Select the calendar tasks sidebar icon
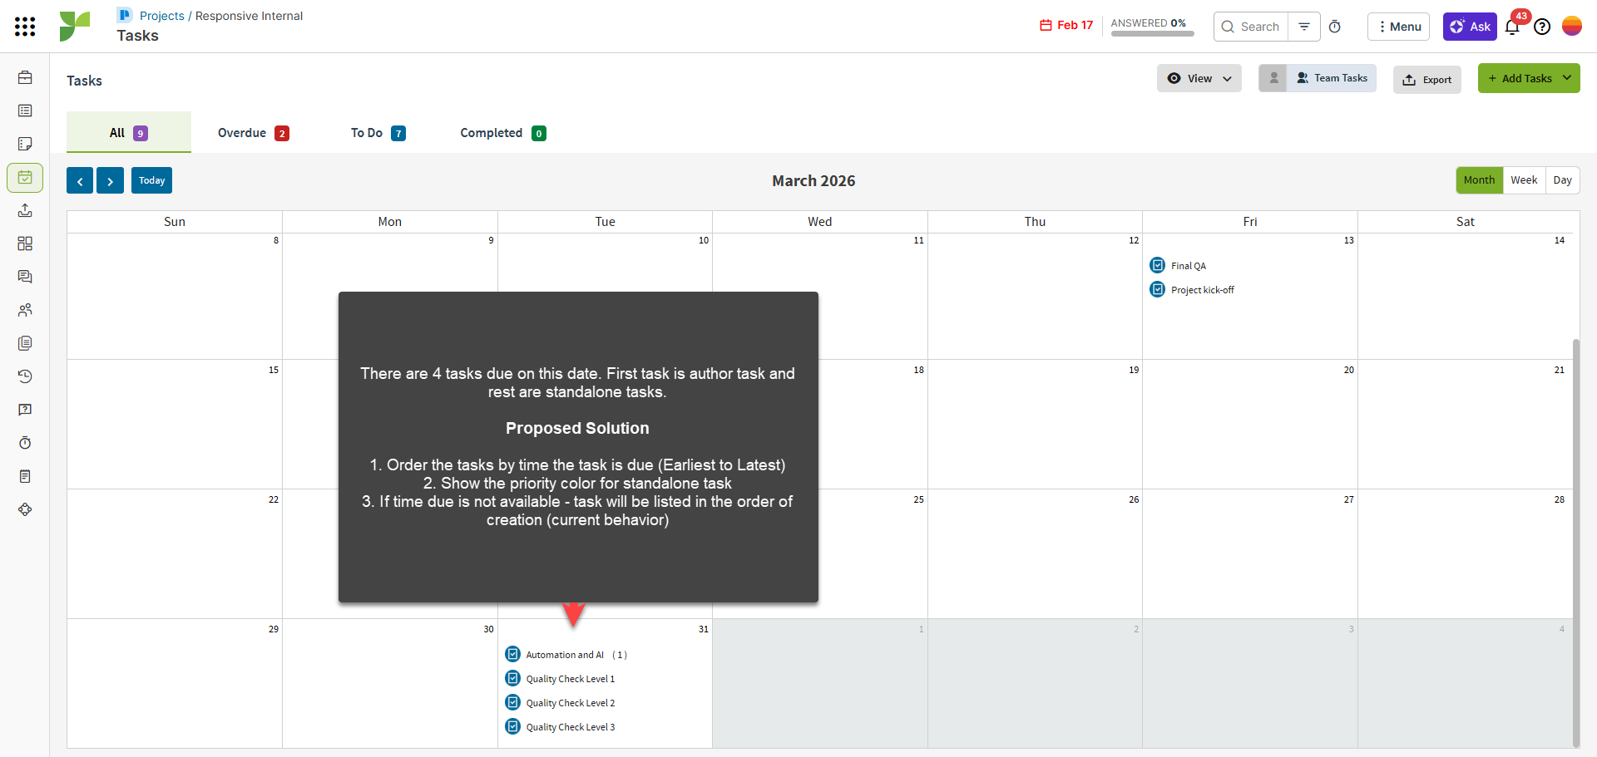The height and width of the screenshot is (757, 1597). click(x=25, y=177)
